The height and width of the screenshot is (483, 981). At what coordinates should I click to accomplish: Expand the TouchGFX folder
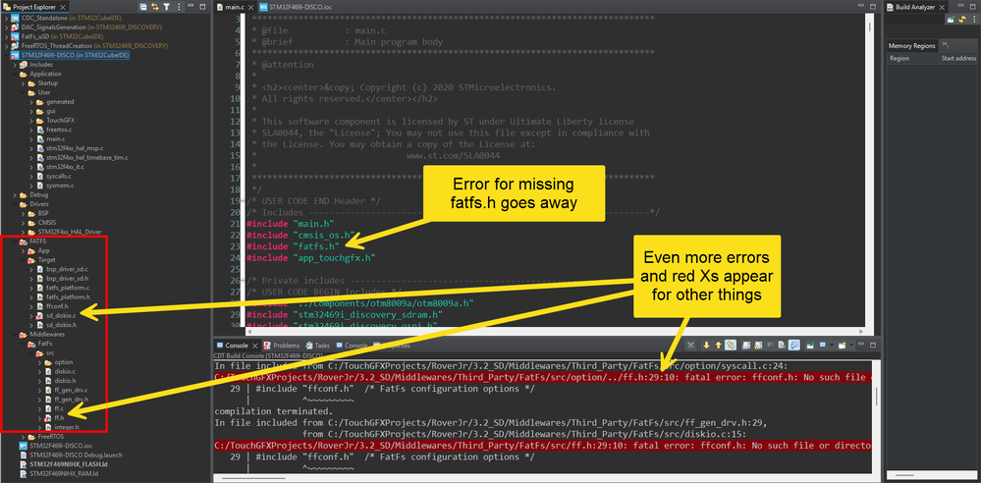(31, 120)
